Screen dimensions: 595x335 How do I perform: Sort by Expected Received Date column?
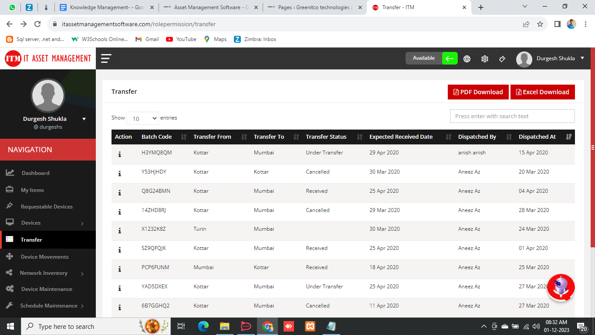coord(410,137)
